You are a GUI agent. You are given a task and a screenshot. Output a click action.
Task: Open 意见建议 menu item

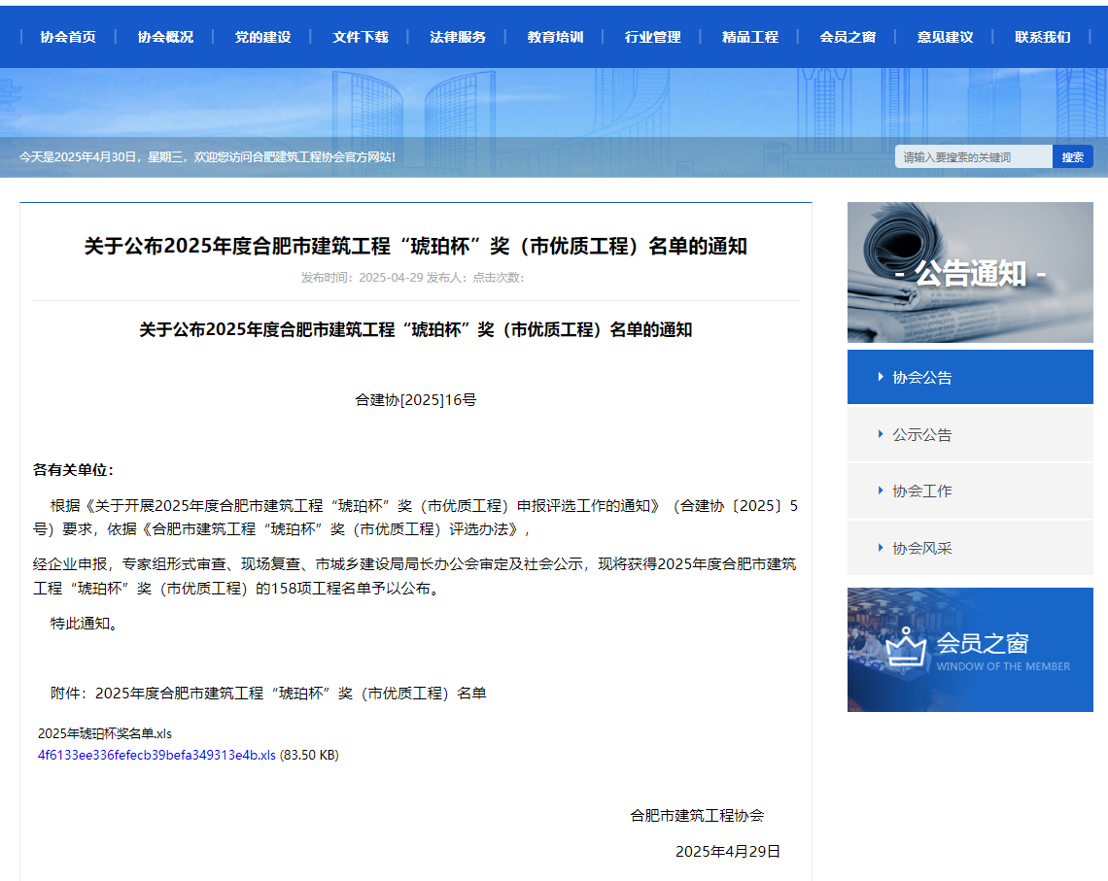click(946, 37)
